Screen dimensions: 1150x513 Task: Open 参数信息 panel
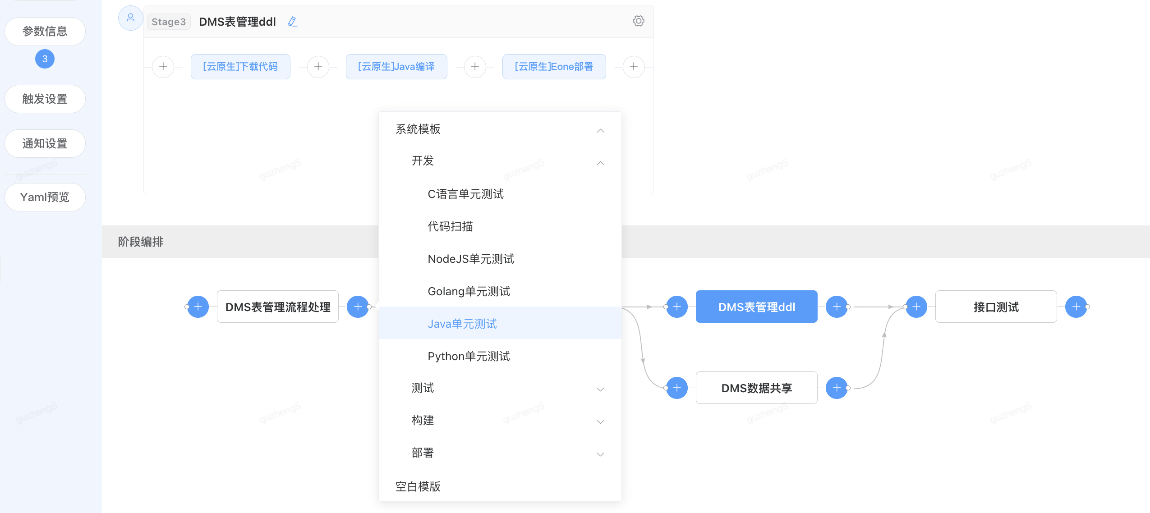pyautogui.click(x=45, y=32)
